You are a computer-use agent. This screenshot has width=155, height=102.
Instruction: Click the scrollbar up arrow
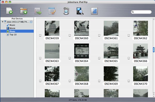[154, 95]
